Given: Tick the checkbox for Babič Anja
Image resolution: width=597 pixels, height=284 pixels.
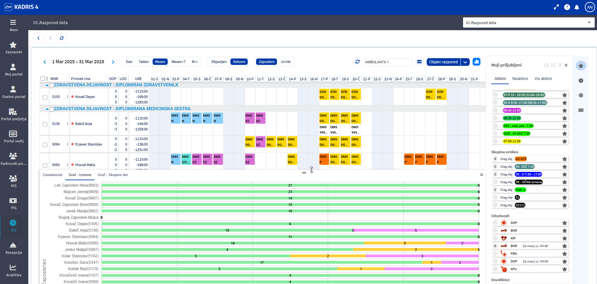Looking at the screenshot, I should coord(45,124).
